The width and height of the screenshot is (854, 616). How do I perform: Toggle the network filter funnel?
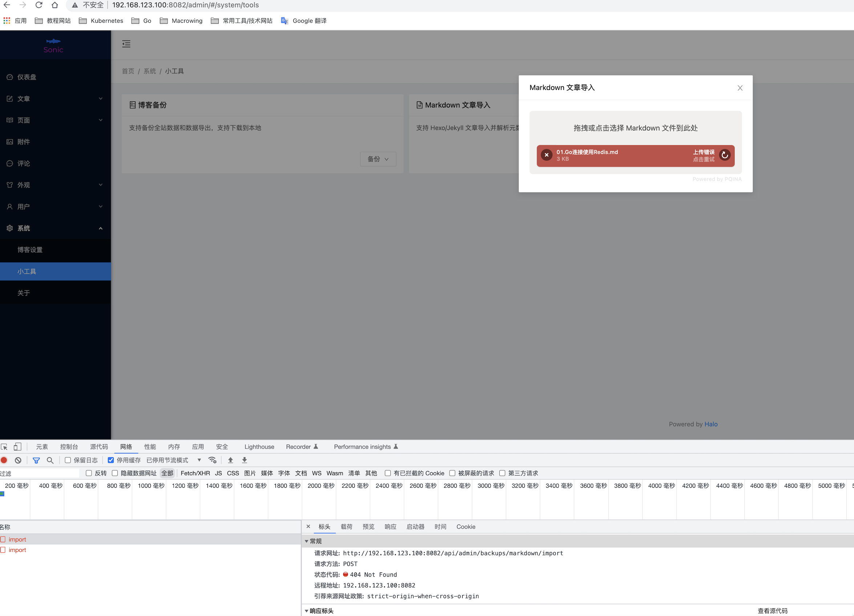coord(36,460)
